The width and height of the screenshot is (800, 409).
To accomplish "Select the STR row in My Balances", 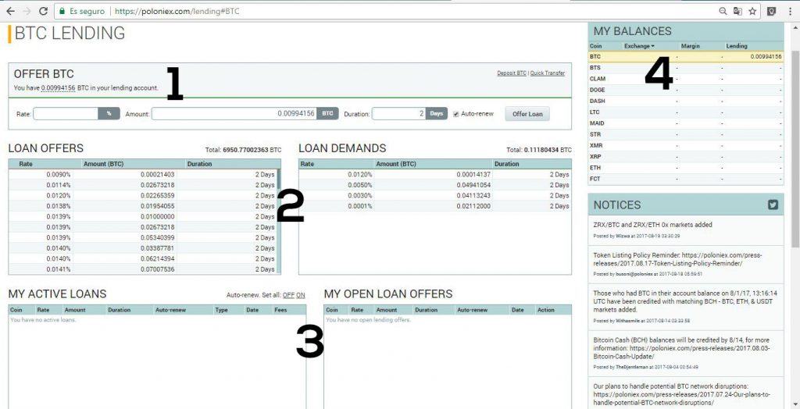I will tap(686, 134).
